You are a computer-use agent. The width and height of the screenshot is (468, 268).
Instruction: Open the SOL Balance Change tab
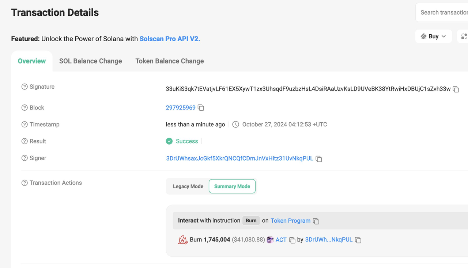90,61
